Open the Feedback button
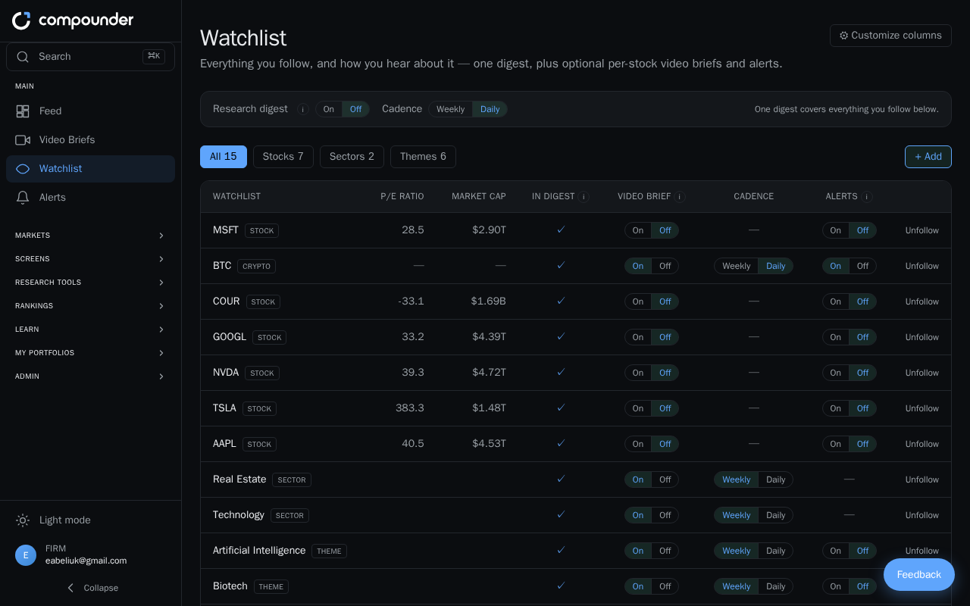This screenshot has height=606, width=970. point(919,575)
